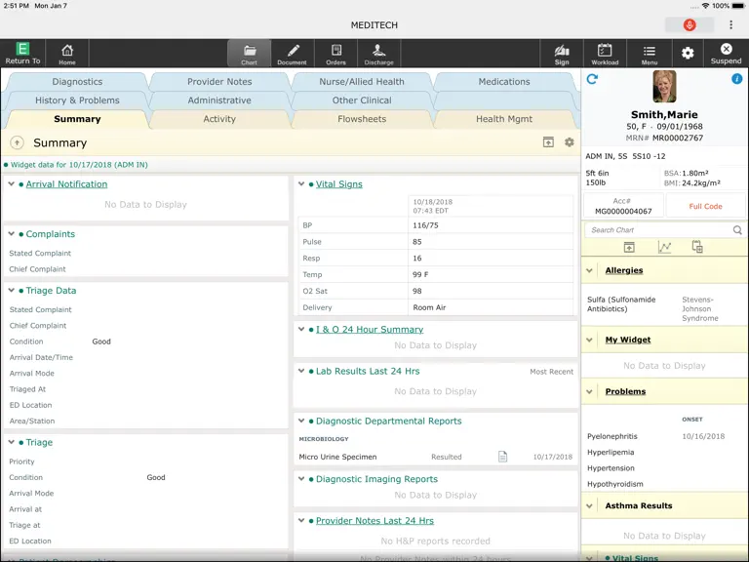Switch to the History & Problems tab
This screenshot has height=562, width=749.
77,100
